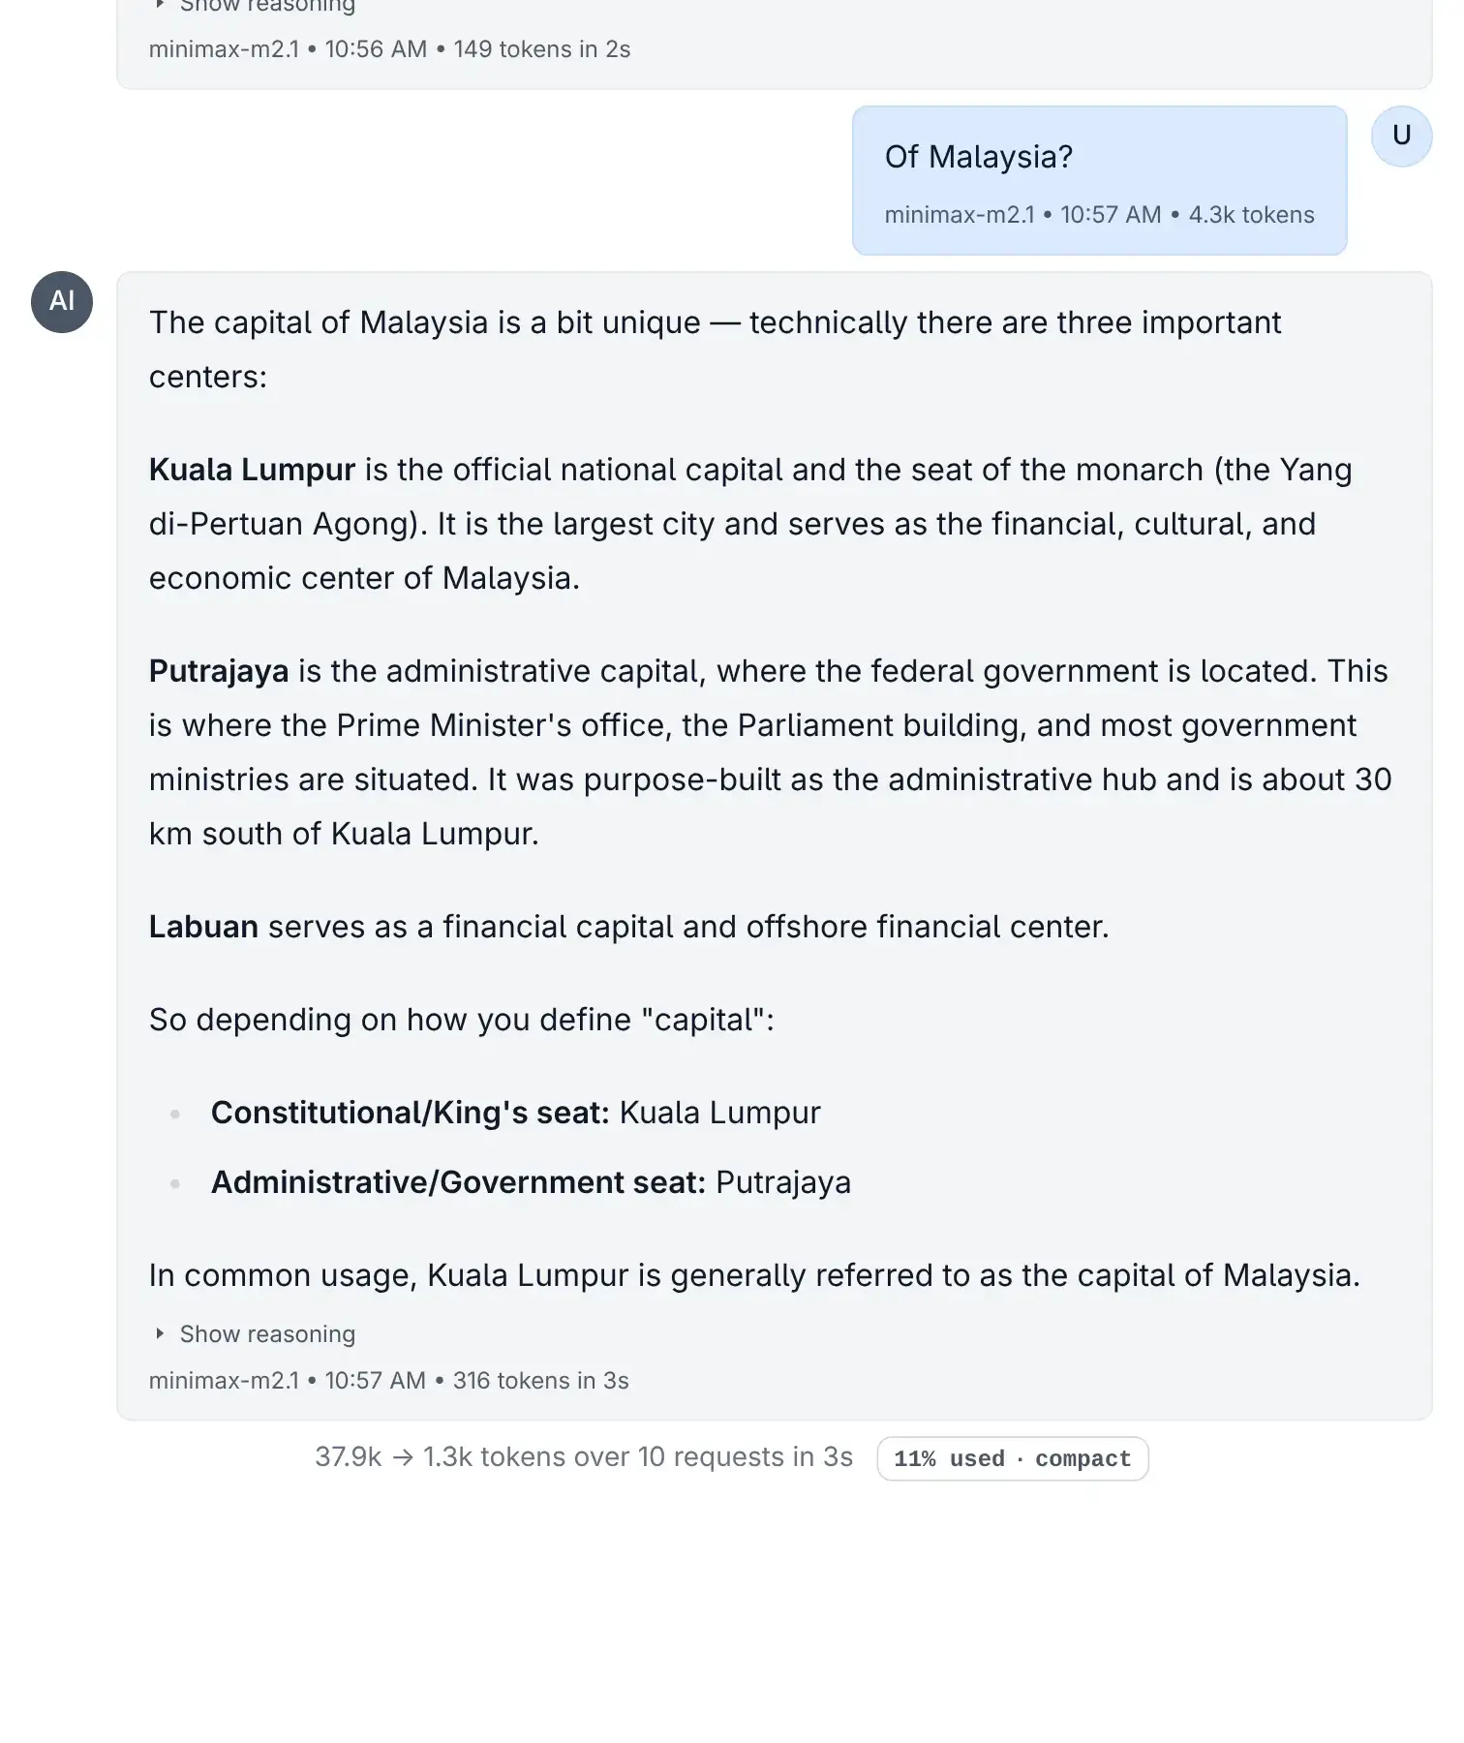Click the 'Of Malaysia?' user message text
This screenshot has height=1743, width=1464.
point(978,157)
